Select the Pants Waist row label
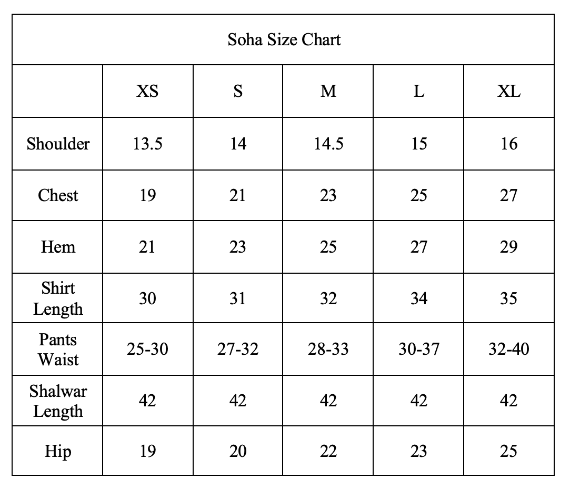This screenshot has width=570, height=489. (58, 350)
